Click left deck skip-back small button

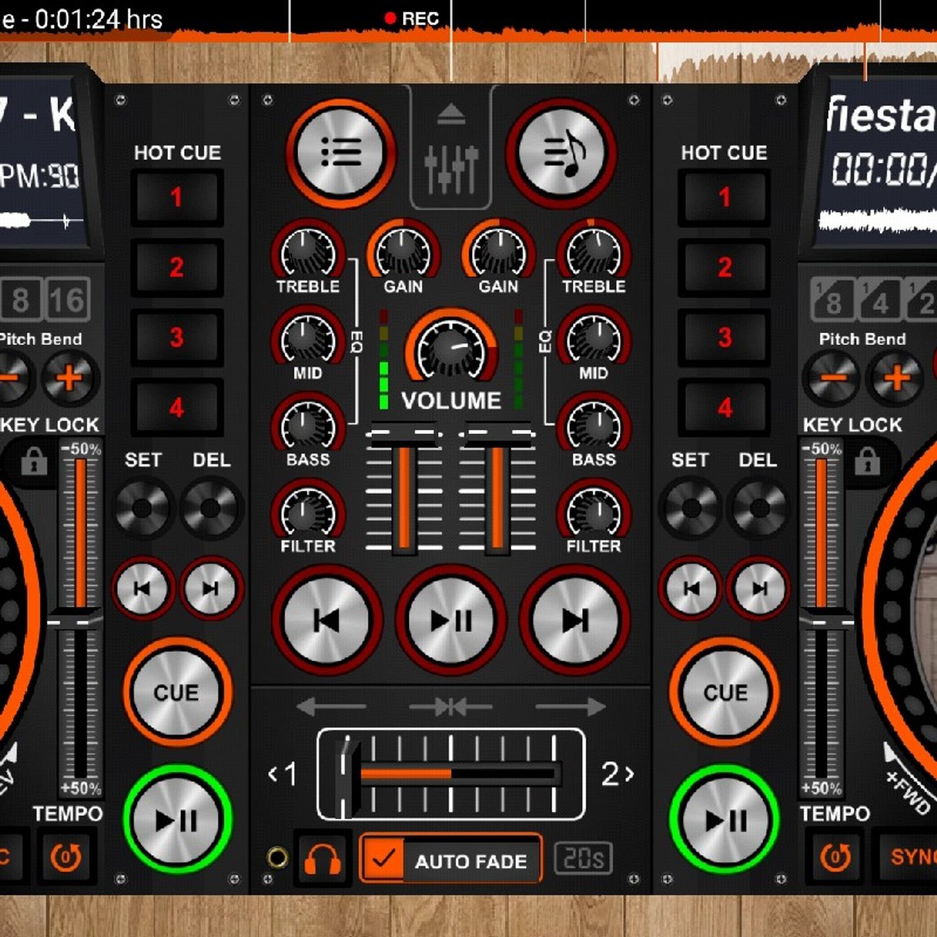pos(143,588)
